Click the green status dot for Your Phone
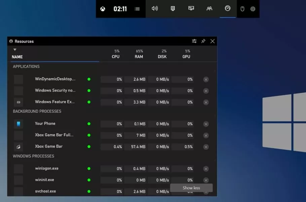Viewport: 306px width, 202px height. pyautogui.click(x=89, y=124)
